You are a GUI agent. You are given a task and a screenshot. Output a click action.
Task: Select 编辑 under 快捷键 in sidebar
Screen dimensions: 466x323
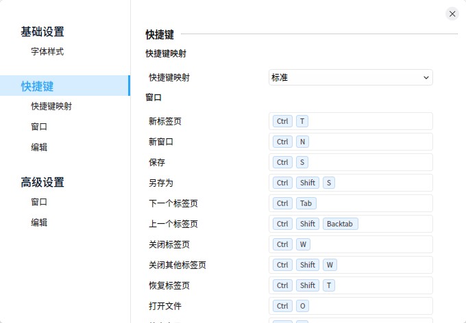(39, 147)
